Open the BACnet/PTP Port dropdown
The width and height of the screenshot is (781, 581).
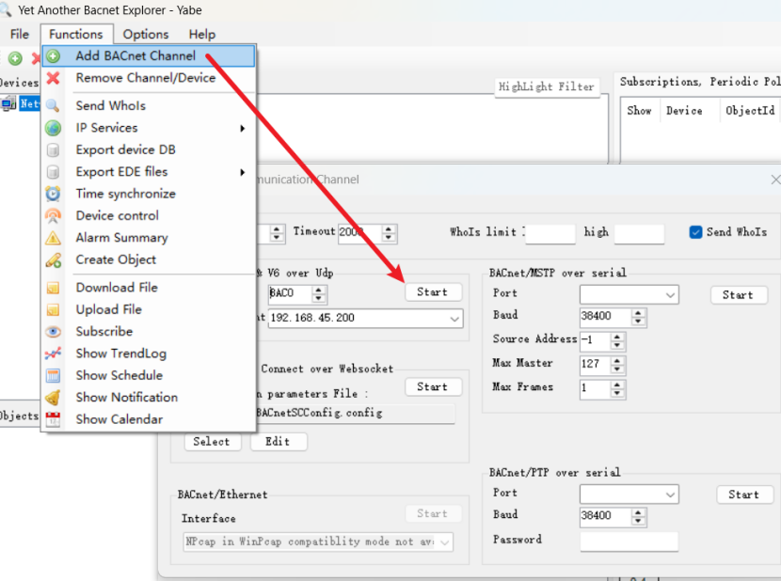(x=670, y=495)
